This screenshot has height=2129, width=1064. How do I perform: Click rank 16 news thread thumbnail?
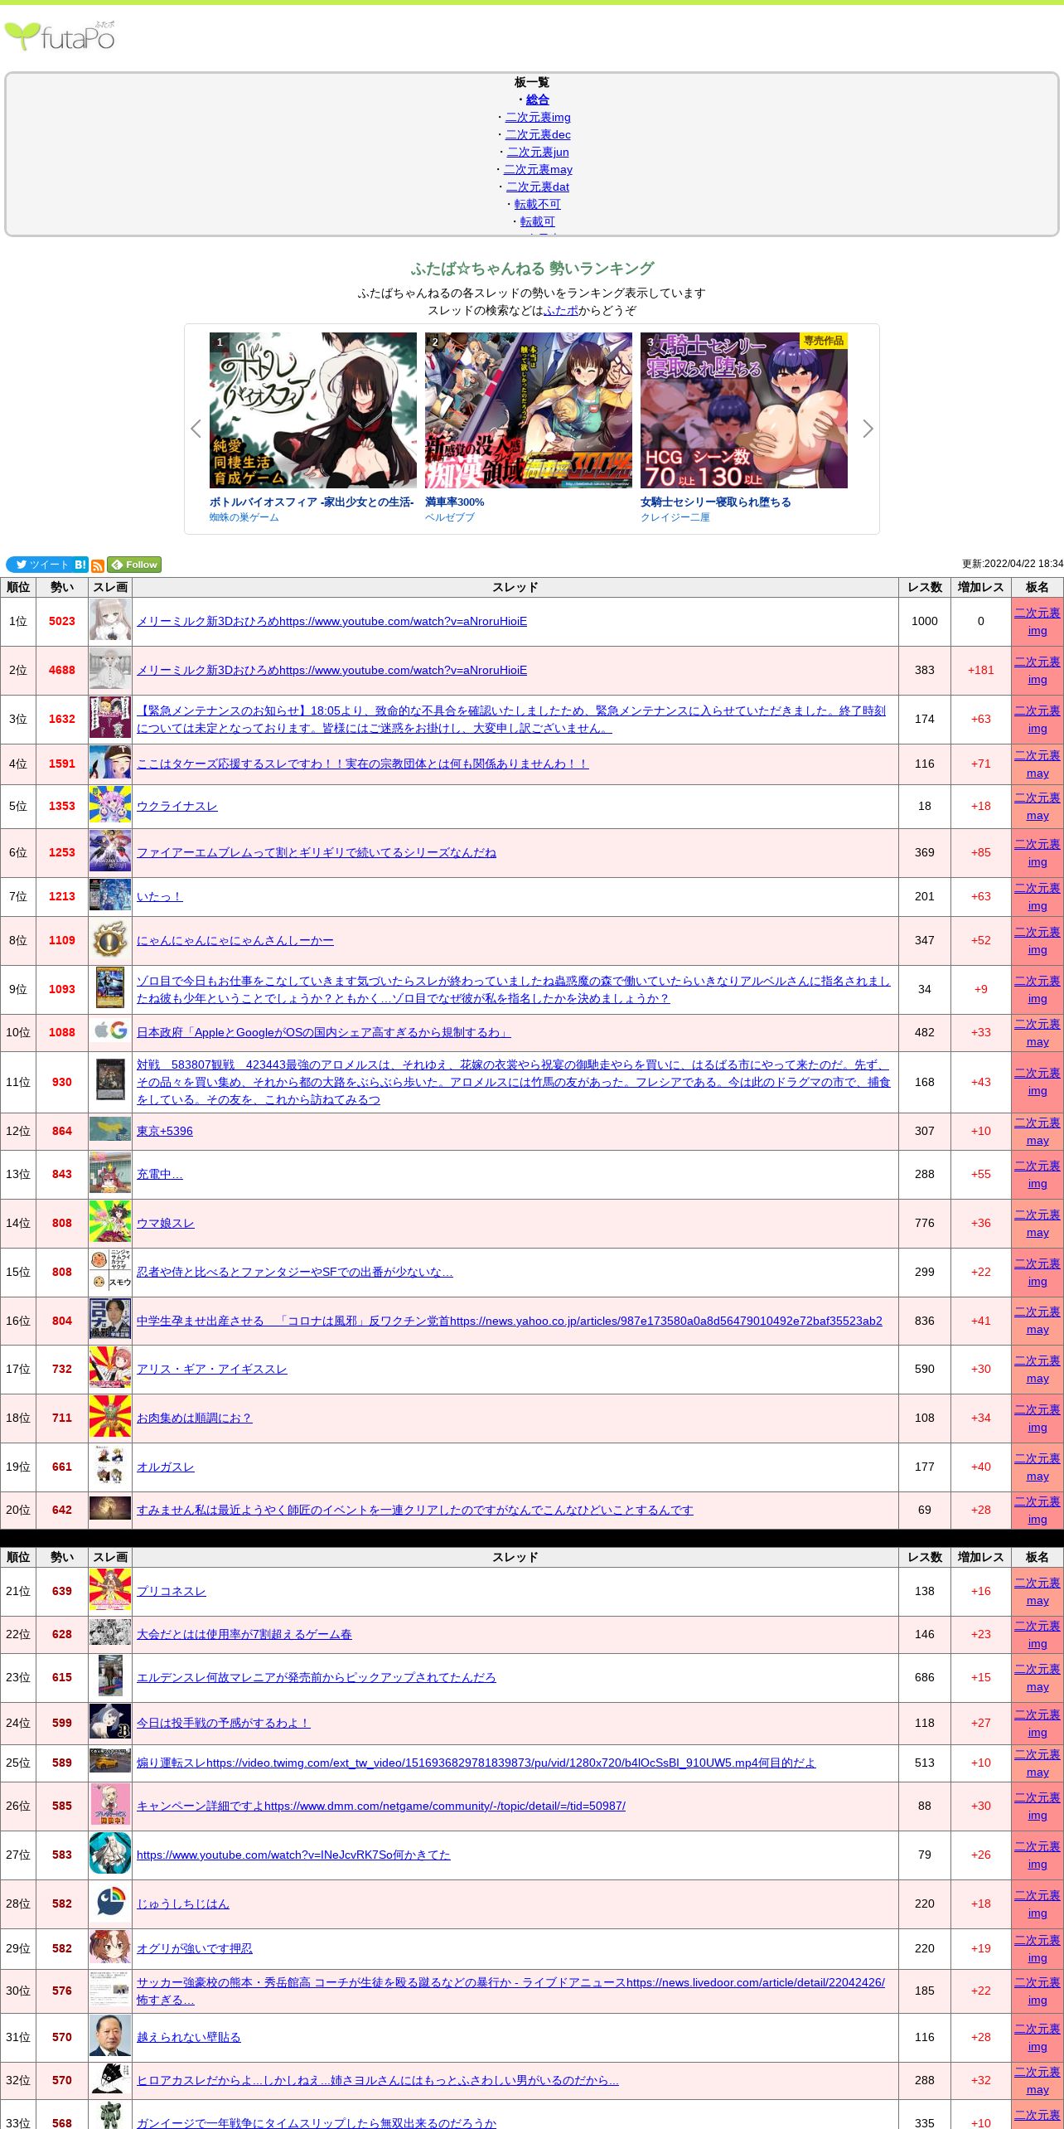coord(110,1321)
